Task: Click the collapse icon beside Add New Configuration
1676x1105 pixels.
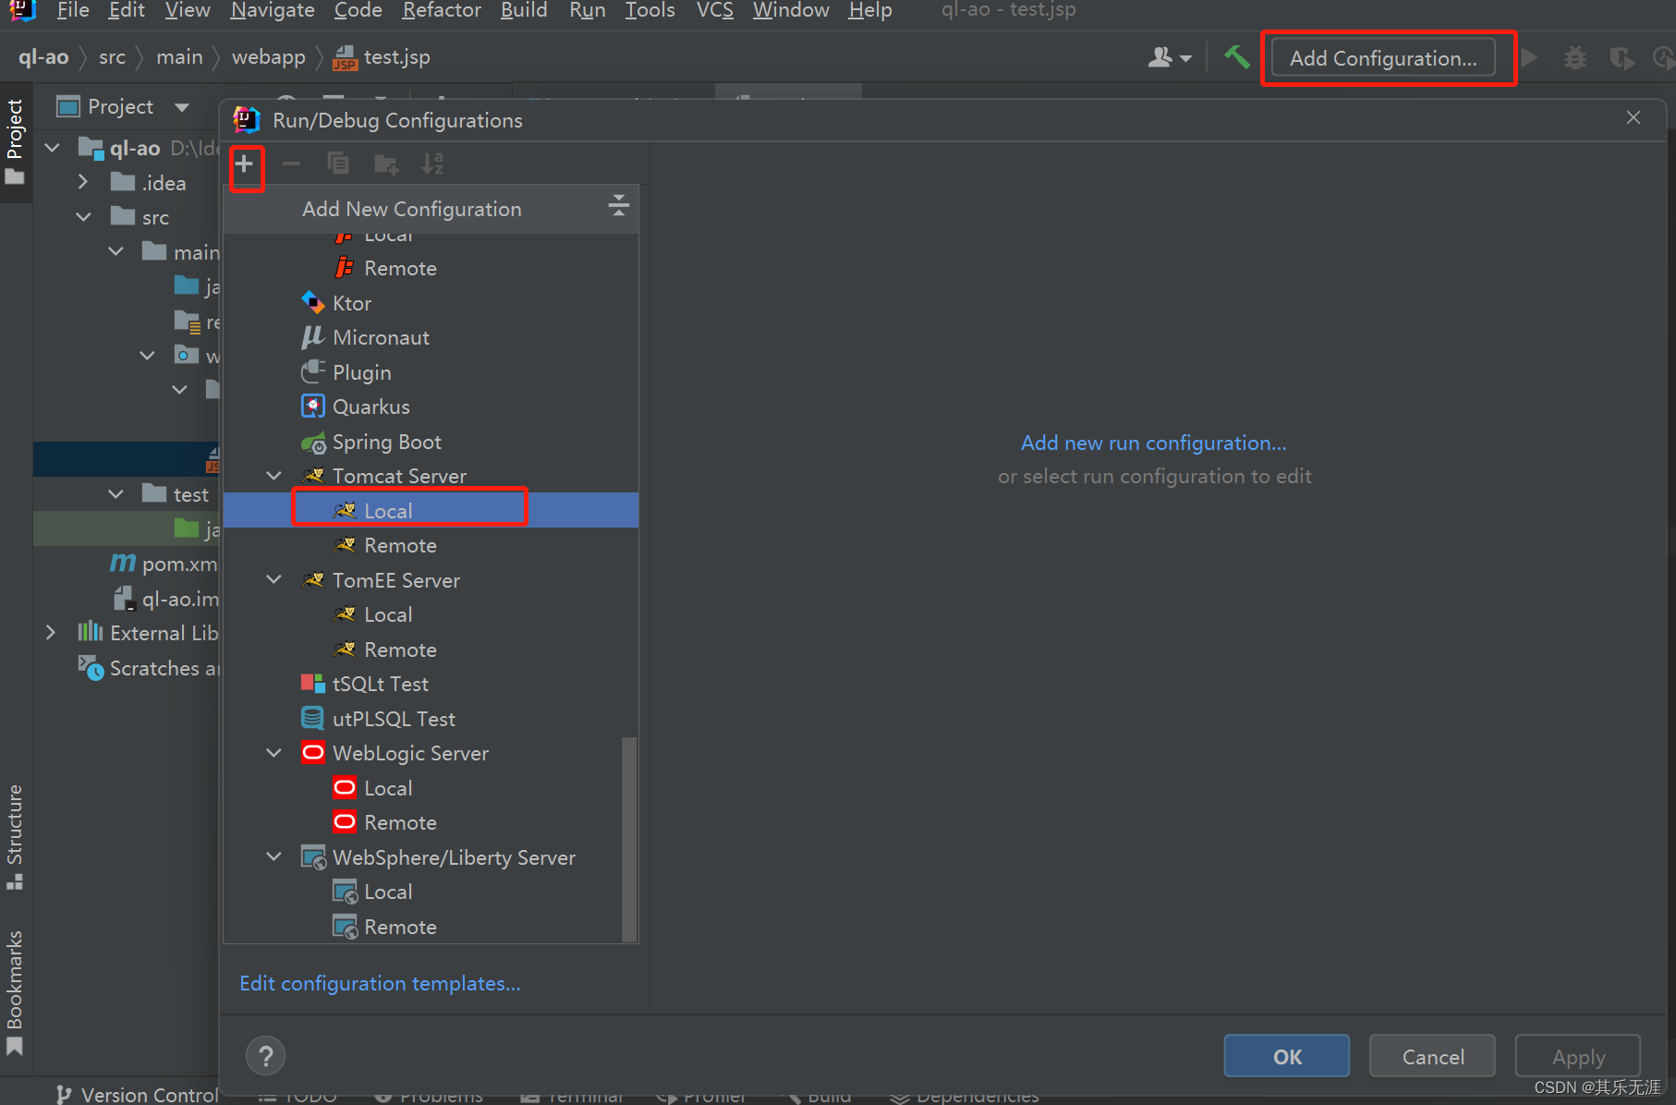Action: [x=618, y=205]
